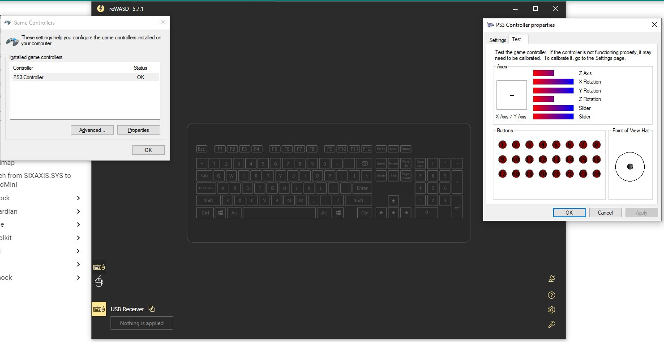Select the Right arrow key on virtual keyboard
The image size is (664, 342).
coord(406,213)
